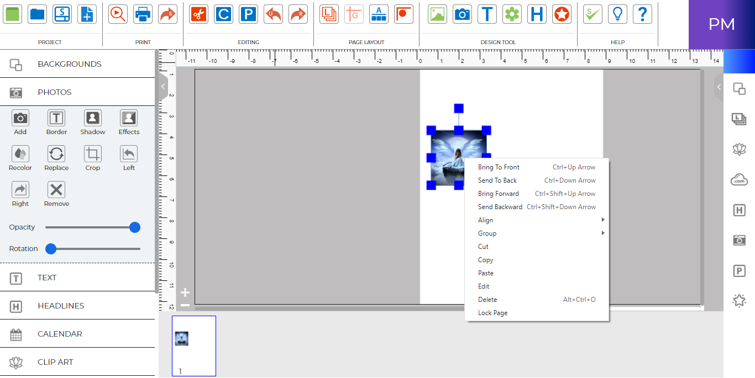Expand right sidebar with chevron handle
The height and width of the screenshot is (378, 755).
(719, 87)
